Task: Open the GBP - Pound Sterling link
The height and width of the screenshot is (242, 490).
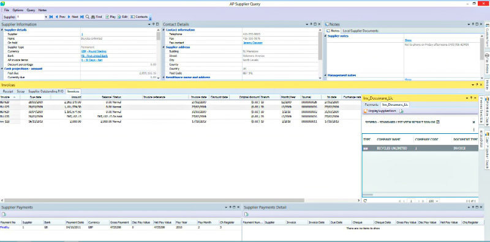Action: 94,51
